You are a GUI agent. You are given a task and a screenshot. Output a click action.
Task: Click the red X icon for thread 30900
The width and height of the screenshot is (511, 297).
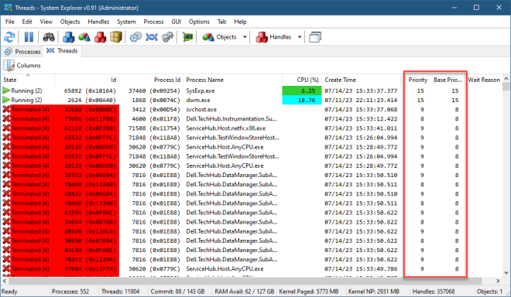6,241
